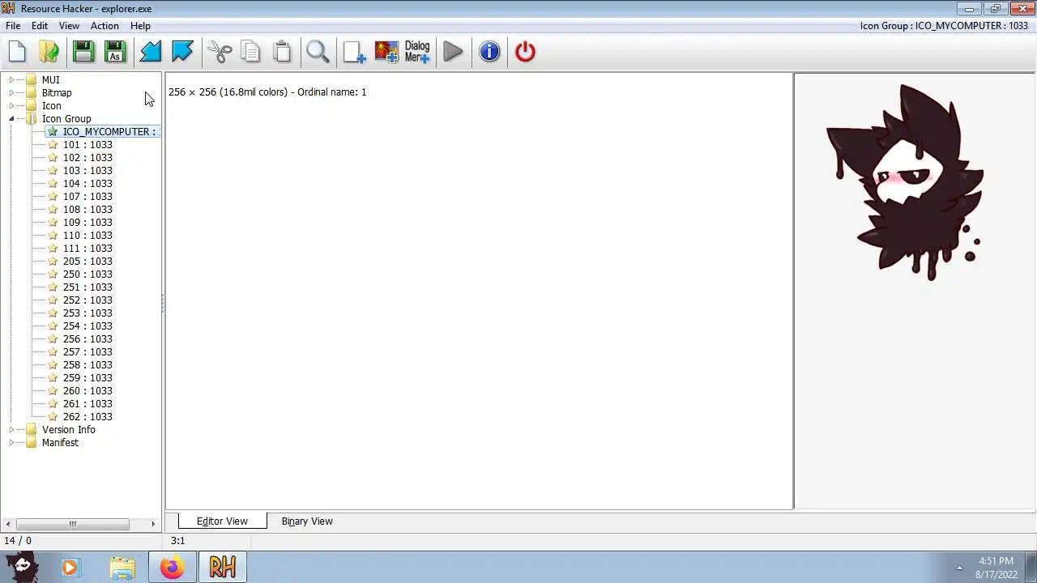Open Firefox from the taskbar
Image resolution: width=1037 pixels, height=583 pixels.
172,567
